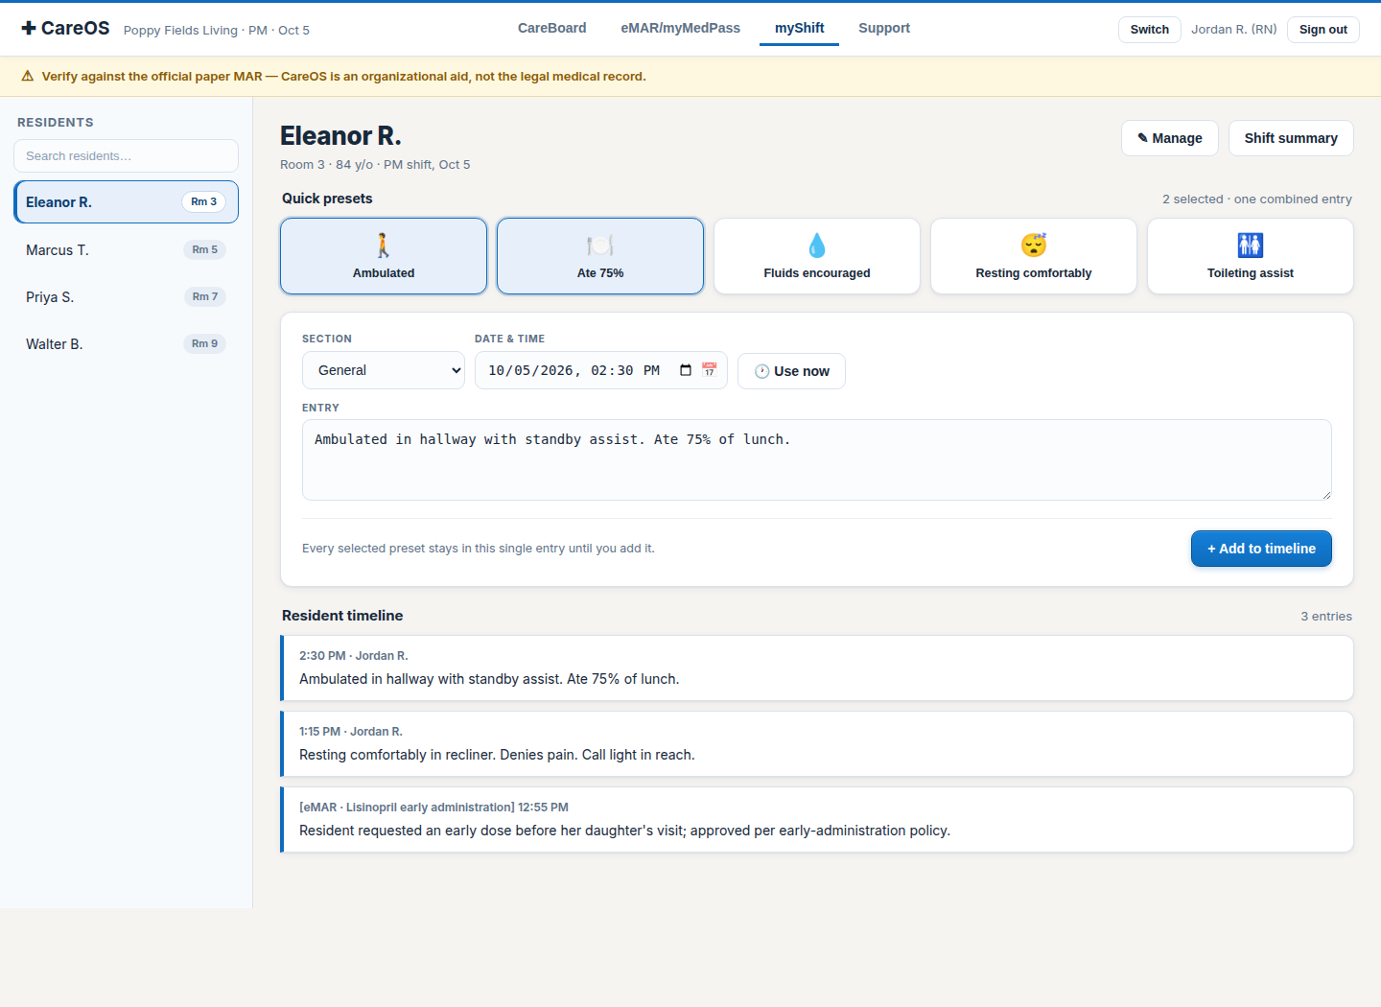Screen dimensions: 1381x1007
Task: Toggle the Fluids encouraged preset
Action: (x=817, y=256)
